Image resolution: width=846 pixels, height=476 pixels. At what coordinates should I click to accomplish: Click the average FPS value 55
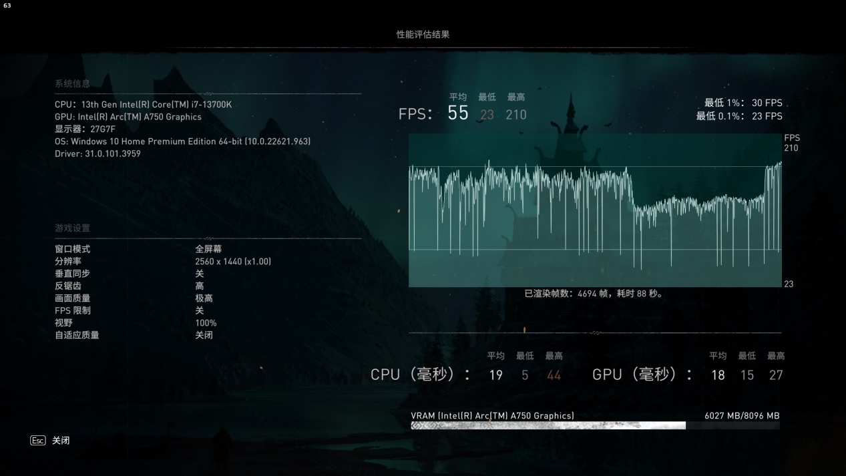click(x=458, y=113)
